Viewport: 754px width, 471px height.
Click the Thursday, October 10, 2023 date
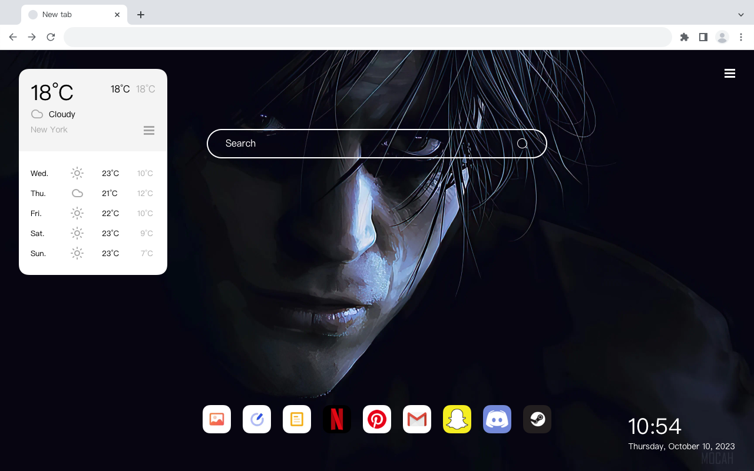pyautogui.click(x=682, y=446)
